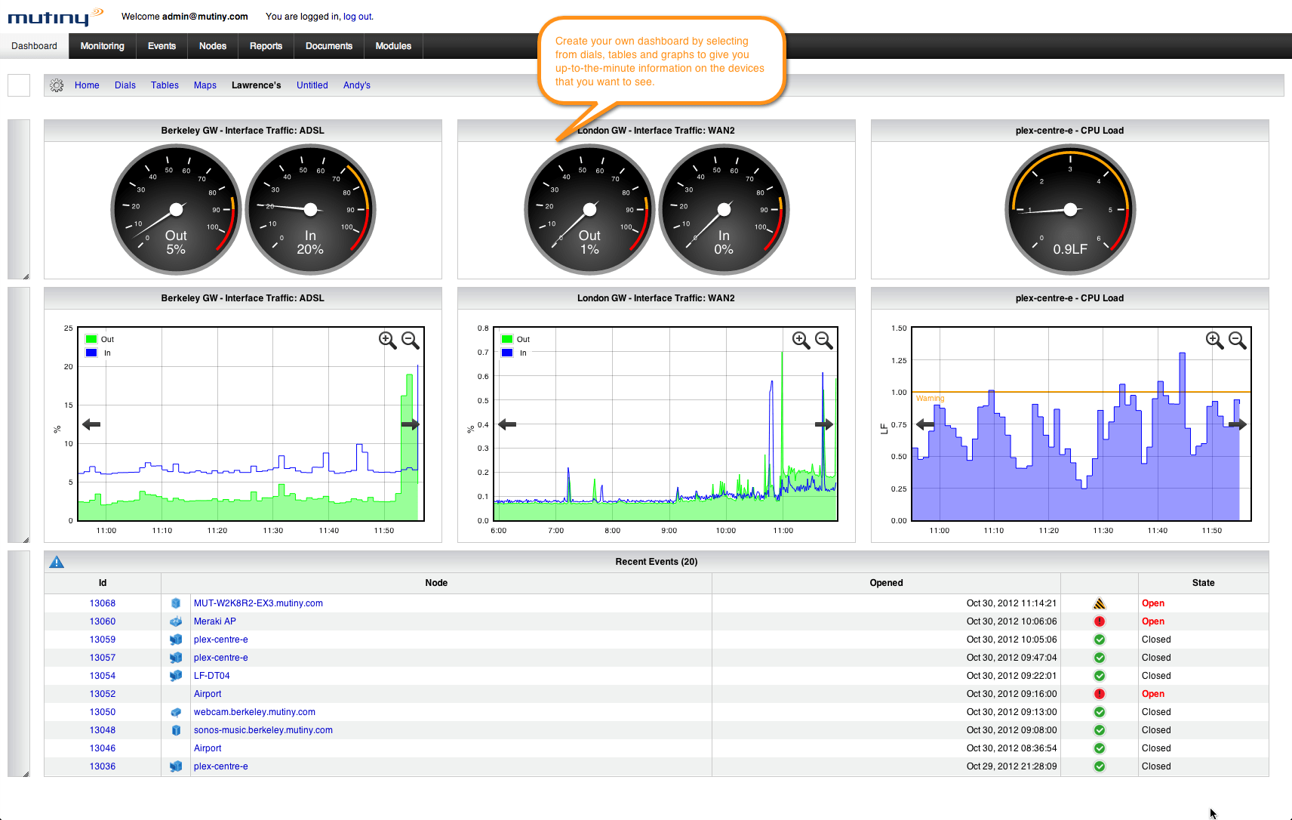Click the Recent Events warning triangle icon
This screenshot has width=1292, height=820.
(x=57, y=562)
